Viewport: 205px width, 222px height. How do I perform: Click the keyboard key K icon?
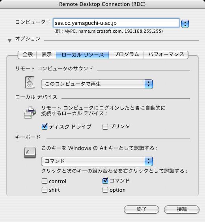(x=30, y=152)
